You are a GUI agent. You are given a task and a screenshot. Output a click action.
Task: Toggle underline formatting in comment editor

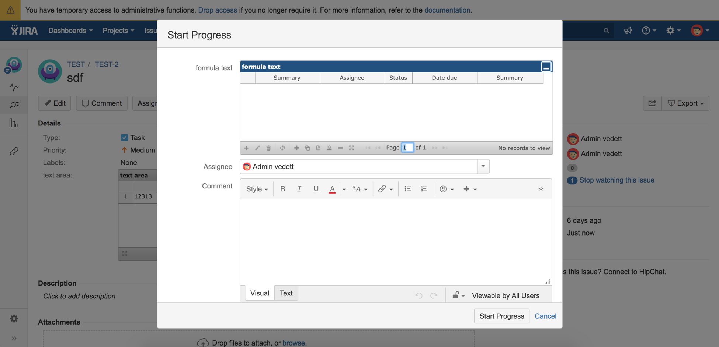pyautogui.click(x=316, y=189)
